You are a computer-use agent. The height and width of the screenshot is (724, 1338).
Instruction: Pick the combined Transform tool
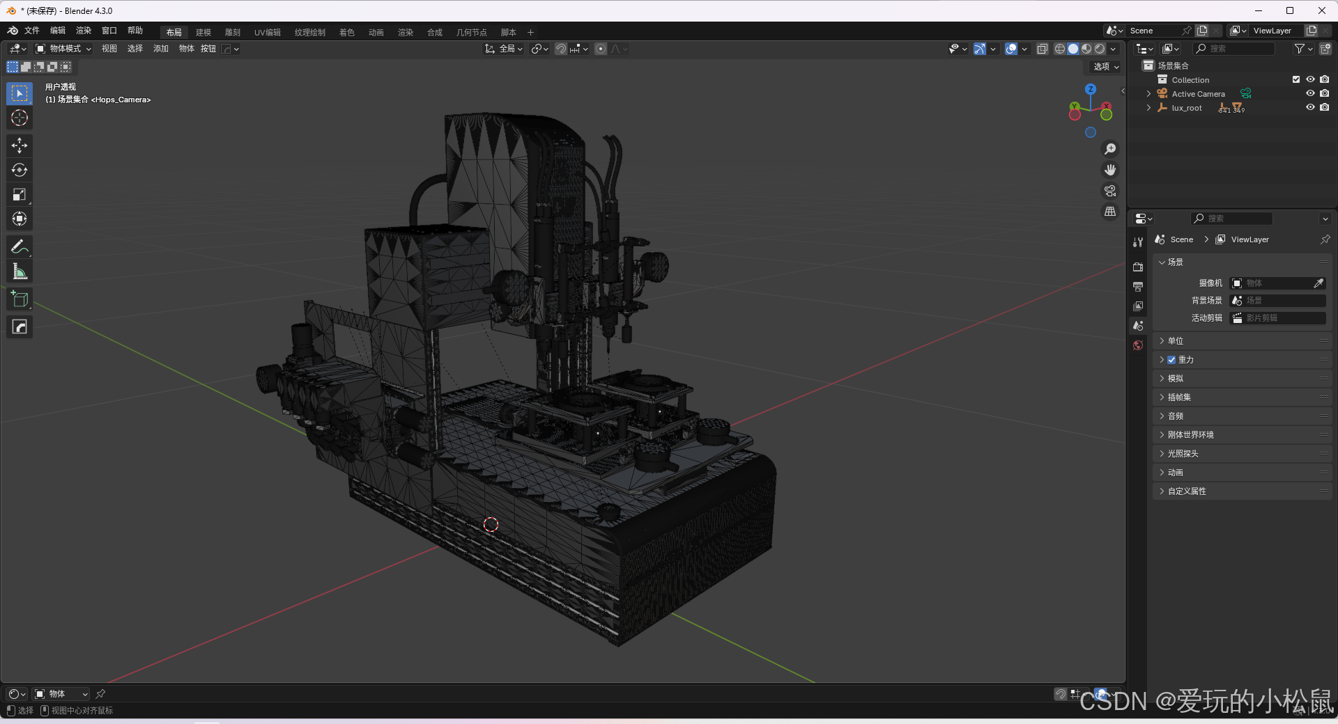point(20,219)
